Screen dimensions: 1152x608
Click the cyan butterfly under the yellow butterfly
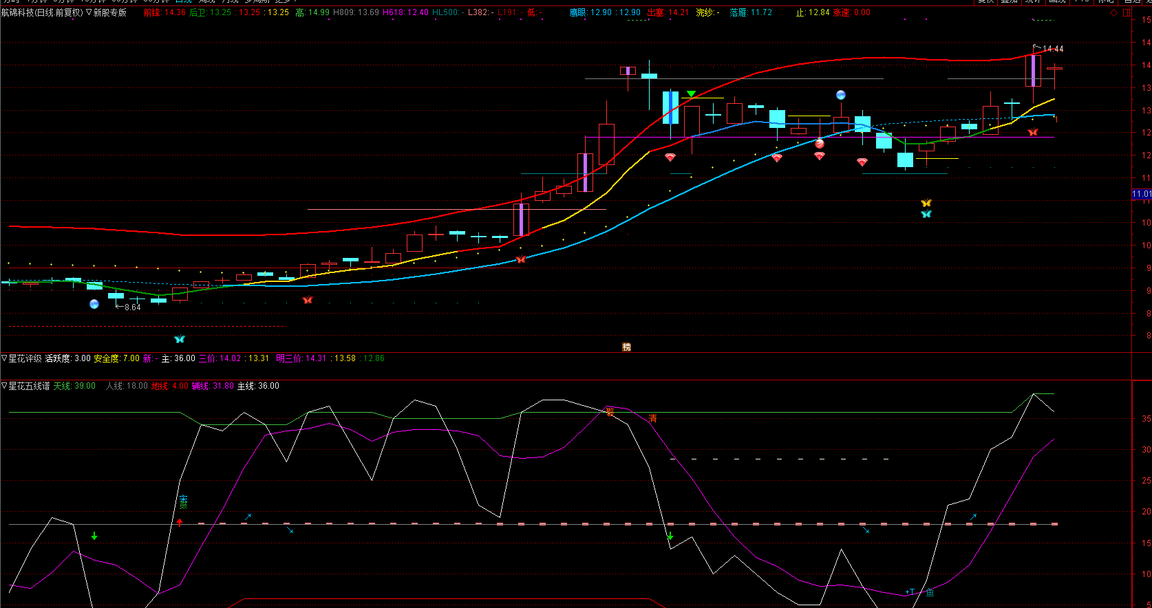(926, 214)
